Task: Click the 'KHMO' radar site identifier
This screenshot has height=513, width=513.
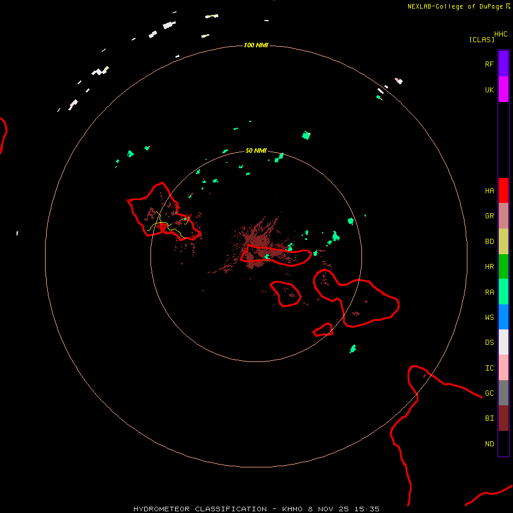Action: pyautogui.click(x=292, y=509)
